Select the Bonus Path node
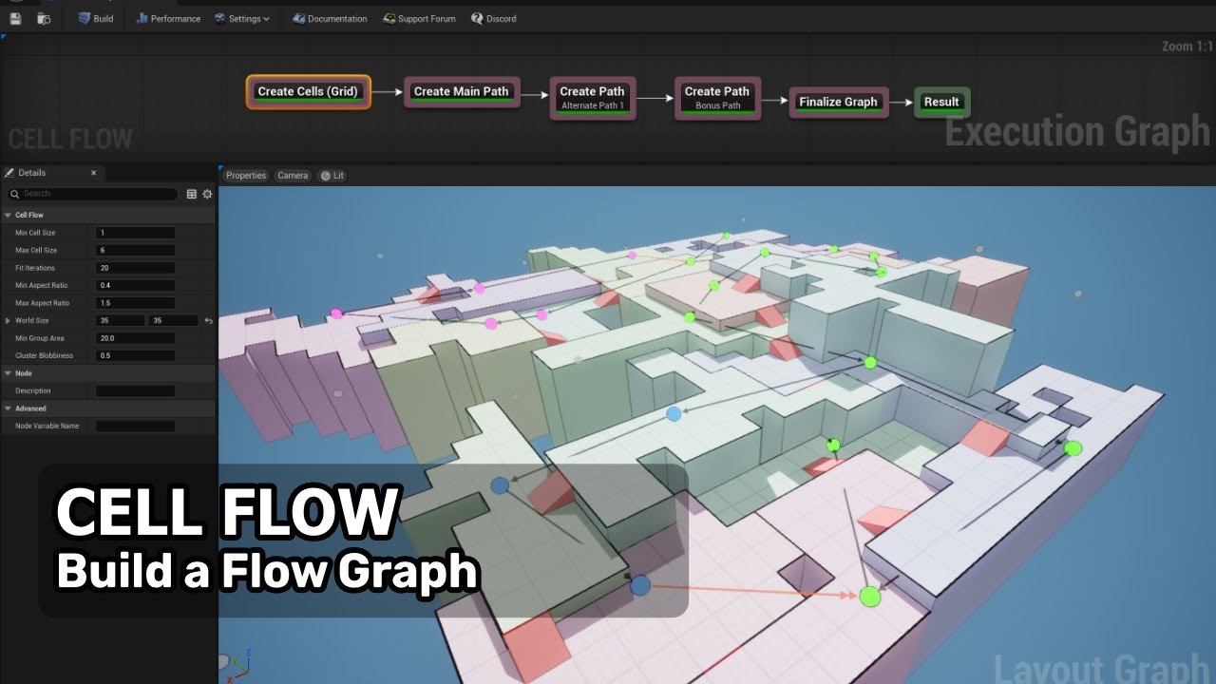 pos(717,98)
